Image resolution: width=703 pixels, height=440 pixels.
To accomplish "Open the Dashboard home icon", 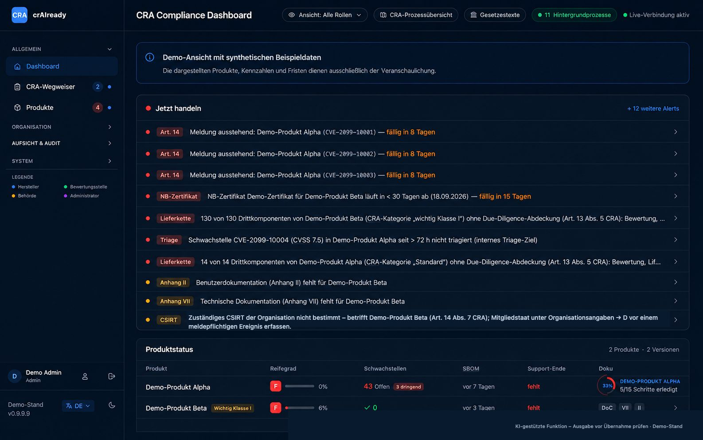I will [17, 67].
